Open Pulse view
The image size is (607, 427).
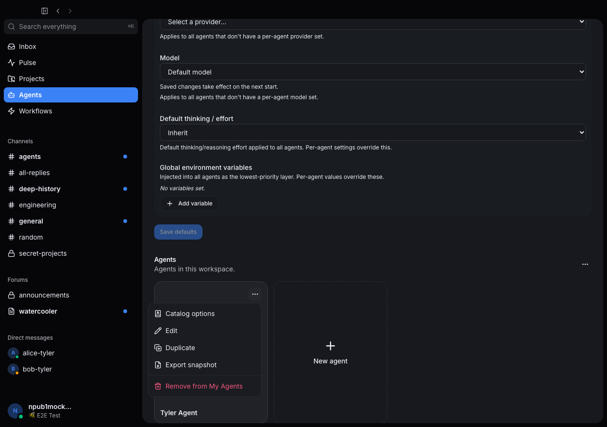71,63
